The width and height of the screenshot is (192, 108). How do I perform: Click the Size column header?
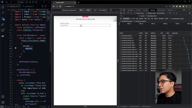[x=163, y=33]
